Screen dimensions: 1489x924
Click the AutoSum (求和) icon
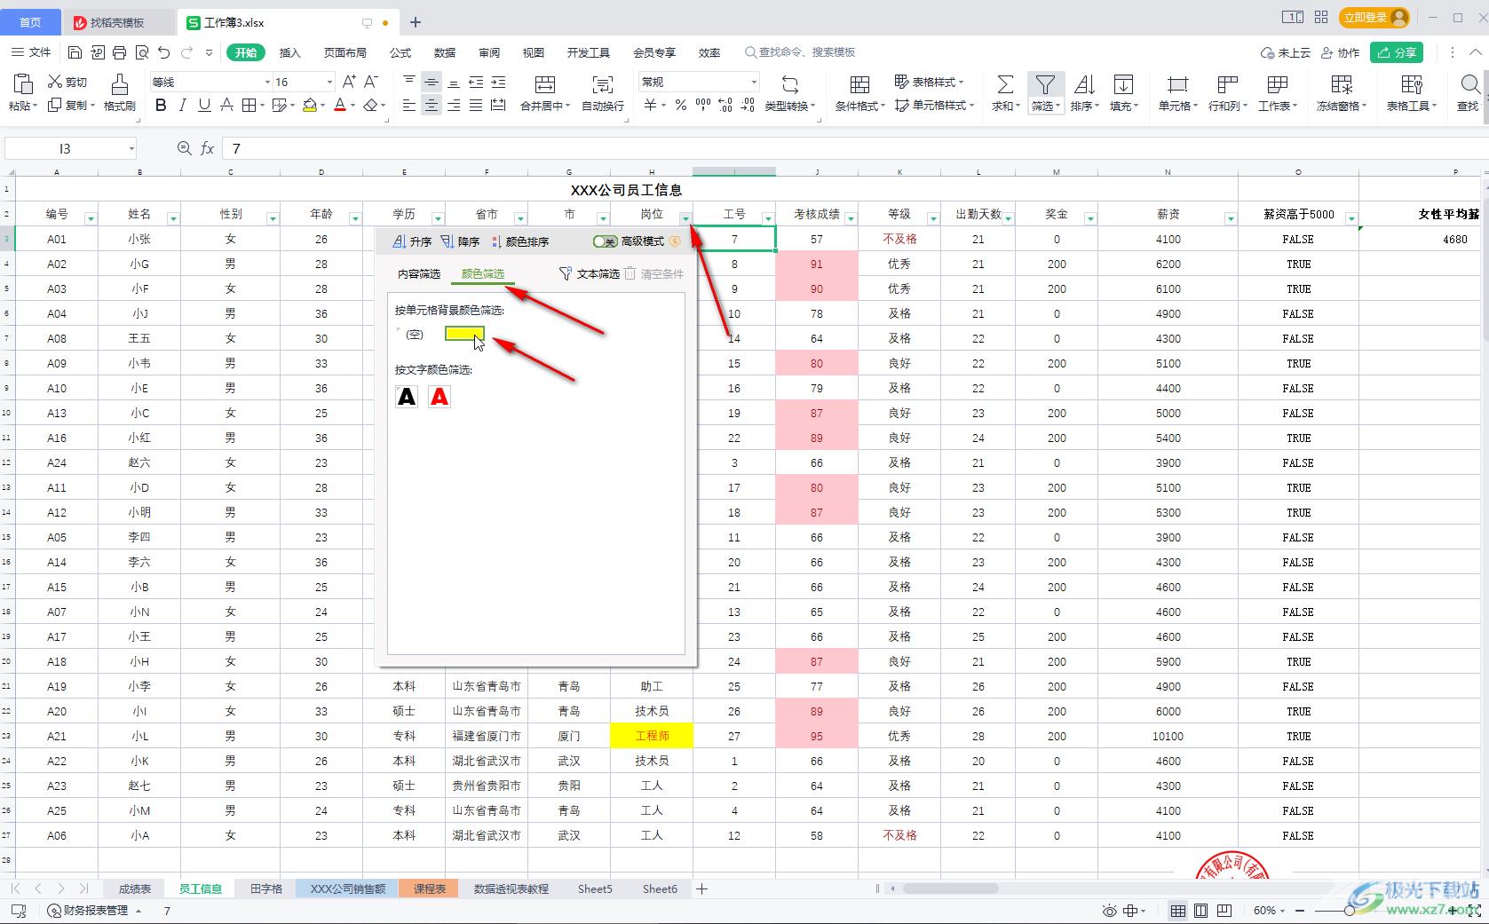(x=1004, y=84)
